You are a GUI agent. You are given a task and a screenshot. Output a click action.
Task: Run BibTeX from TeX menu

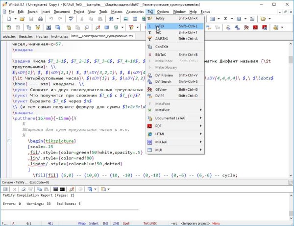point(175,55)
